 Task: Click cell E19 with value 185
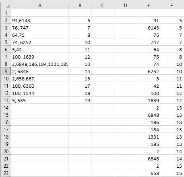pos(149,144)
